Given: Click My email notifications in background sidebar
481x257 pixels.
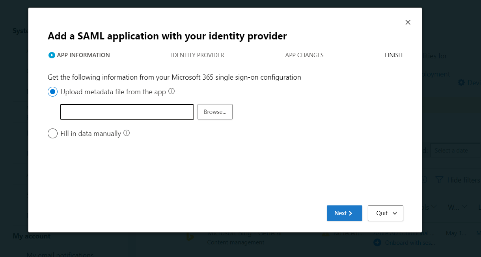Looking at the screenshot, I should coord(60,255).
